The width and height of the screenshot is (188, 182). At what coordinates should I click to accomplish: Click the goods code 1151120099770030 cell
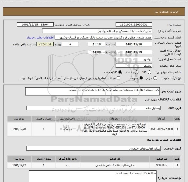click(x=161, y=129)
